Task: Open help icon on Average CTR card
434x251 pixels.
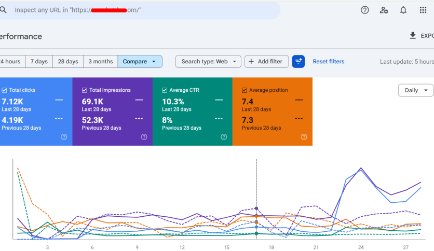Action: point(224,137)
